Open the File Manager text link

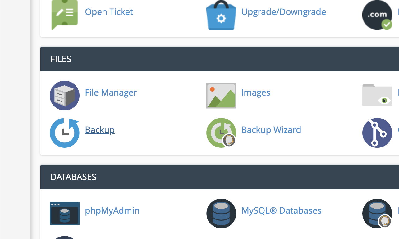tap(111, 92)
